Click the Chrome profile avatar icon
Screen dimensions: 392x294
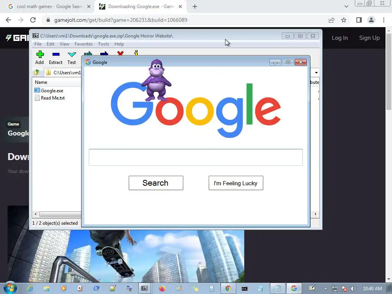(371, 20)
